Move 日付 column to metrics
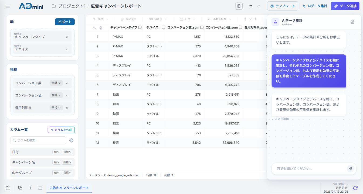This screenshot has width=363, height=194. [x=67, y=152]
